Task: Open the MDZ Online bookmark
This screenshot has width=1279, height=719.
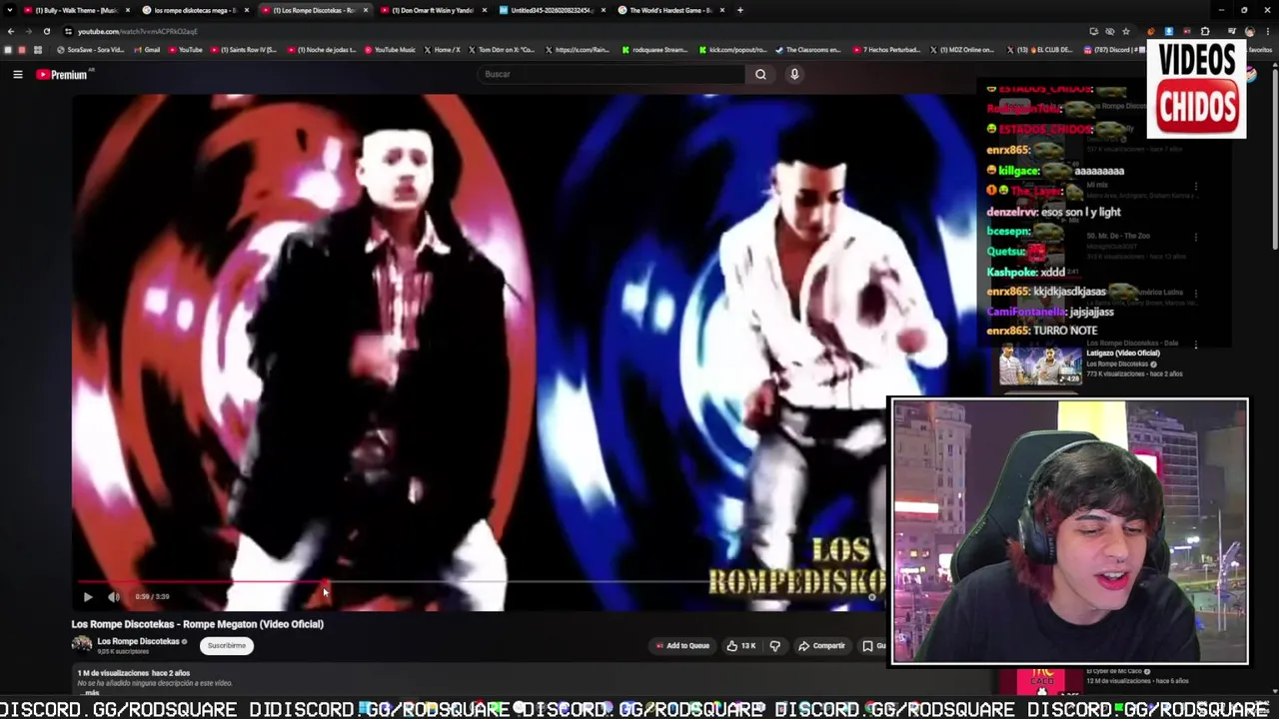Action: [963, 50]
